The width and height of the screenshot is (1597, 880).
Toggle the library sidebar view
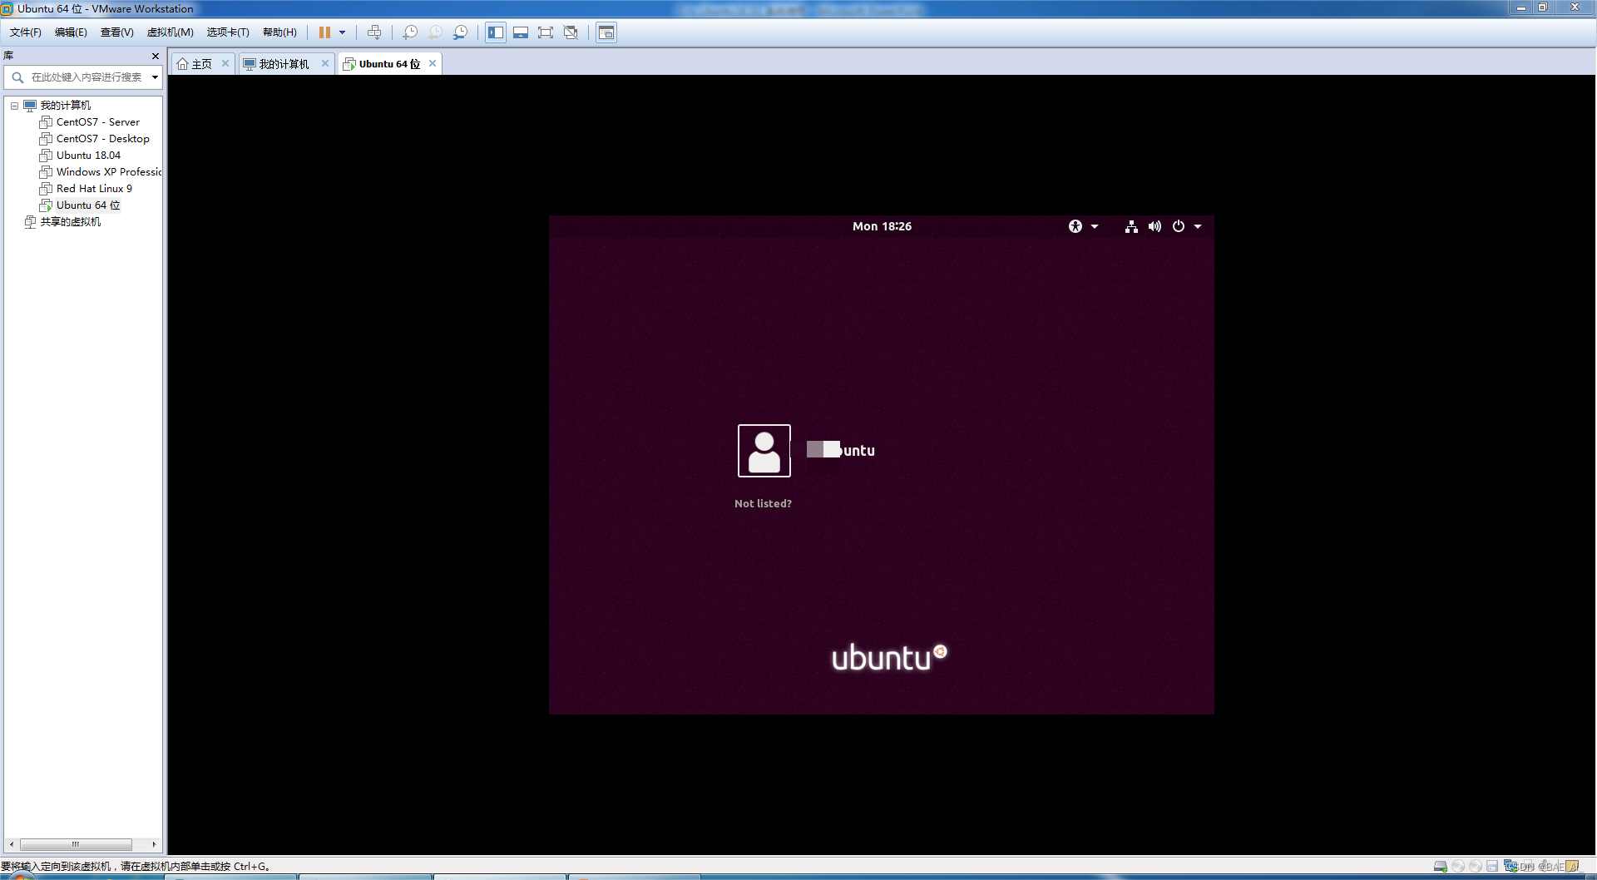coord(496,32)
